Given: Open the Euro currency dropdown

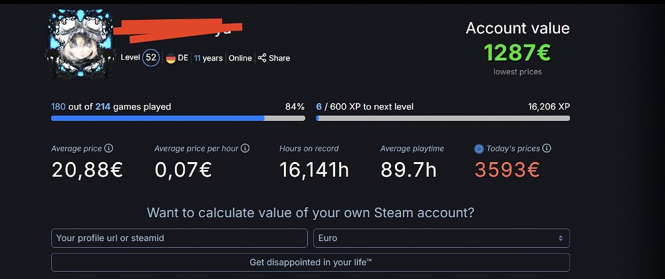Looking at the screenshot, I should coord(442,238).
